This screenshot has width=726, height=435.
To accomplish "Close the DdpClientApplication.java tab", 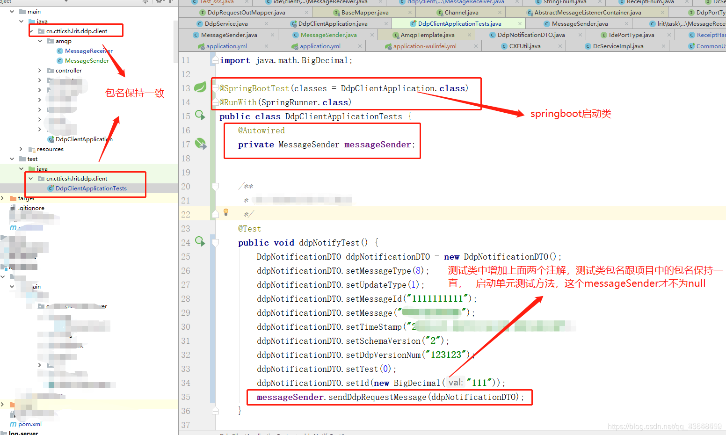I will (386, 23).
